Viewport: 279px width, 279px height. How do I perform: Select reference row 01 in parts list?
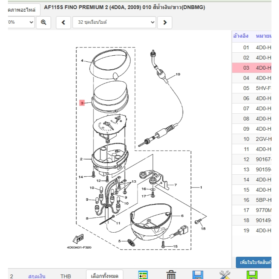tap(252, 47)
